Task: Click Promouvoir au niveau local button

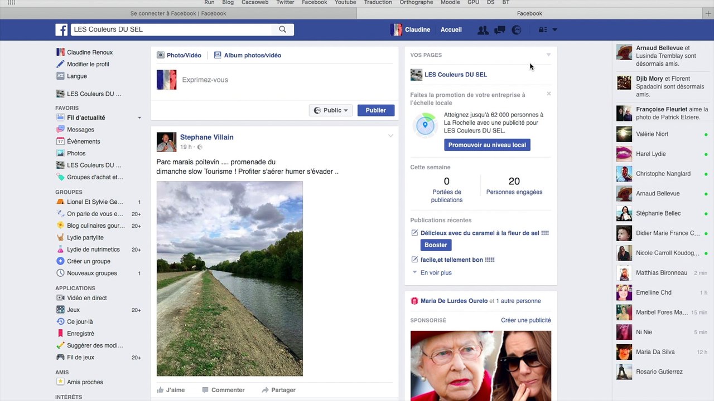Action: tap(487, 145)
